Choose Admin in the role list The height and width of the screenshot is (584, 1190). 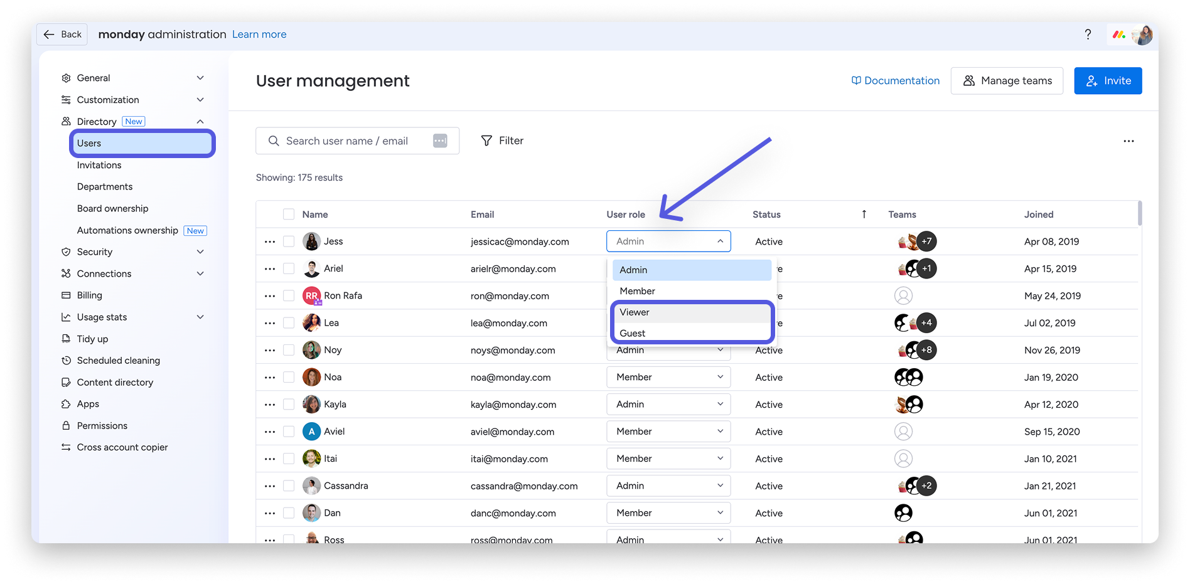(692, 270)
